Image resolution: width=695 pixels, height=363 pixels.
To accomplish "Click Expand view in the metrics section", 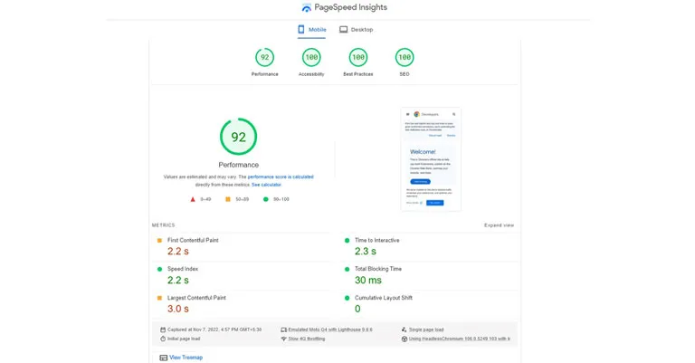I will click(x=500, y=225).
